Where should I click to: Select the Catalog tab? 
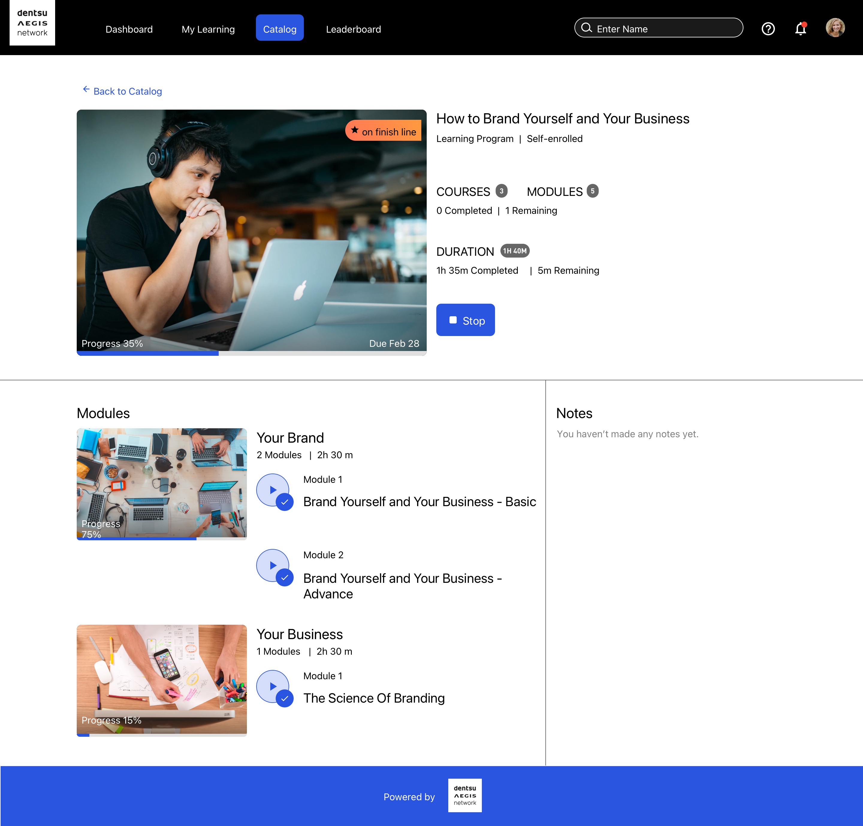coord(280,28)
